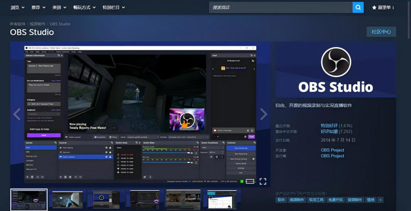The height and width of the screenshot is (211, 411).
Task: Click the blue magnifier search button
Action: click(358, 7)
